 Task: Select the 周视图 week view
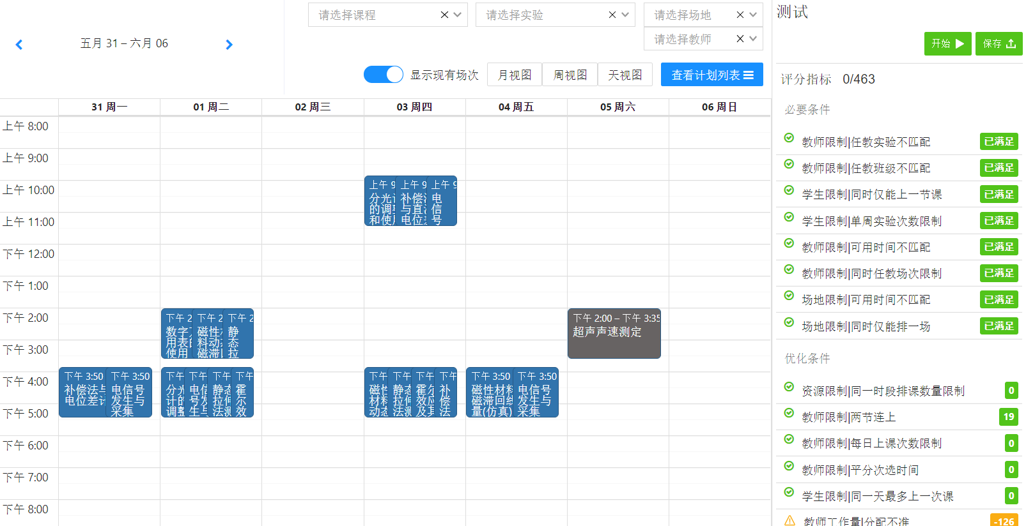click(570, 75)
